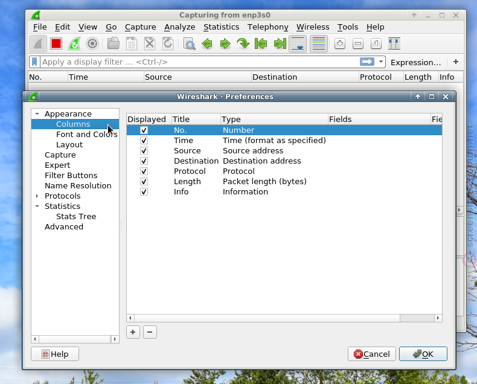This screenshot has width=477, height=384.
Task: Open the Telephony menu
Action: pyautogui.click(x=267, y=27)
